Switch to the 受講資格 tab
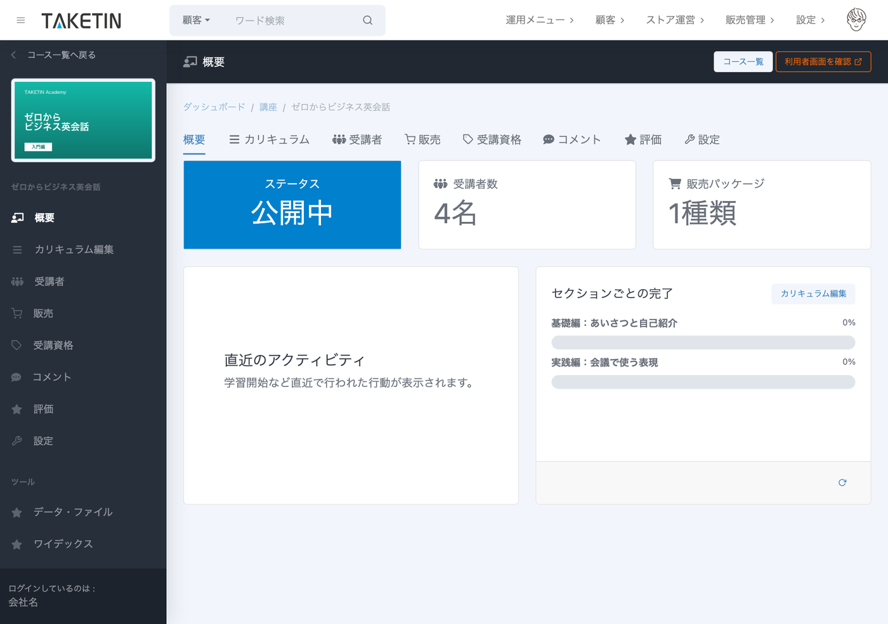 (492, 140)
